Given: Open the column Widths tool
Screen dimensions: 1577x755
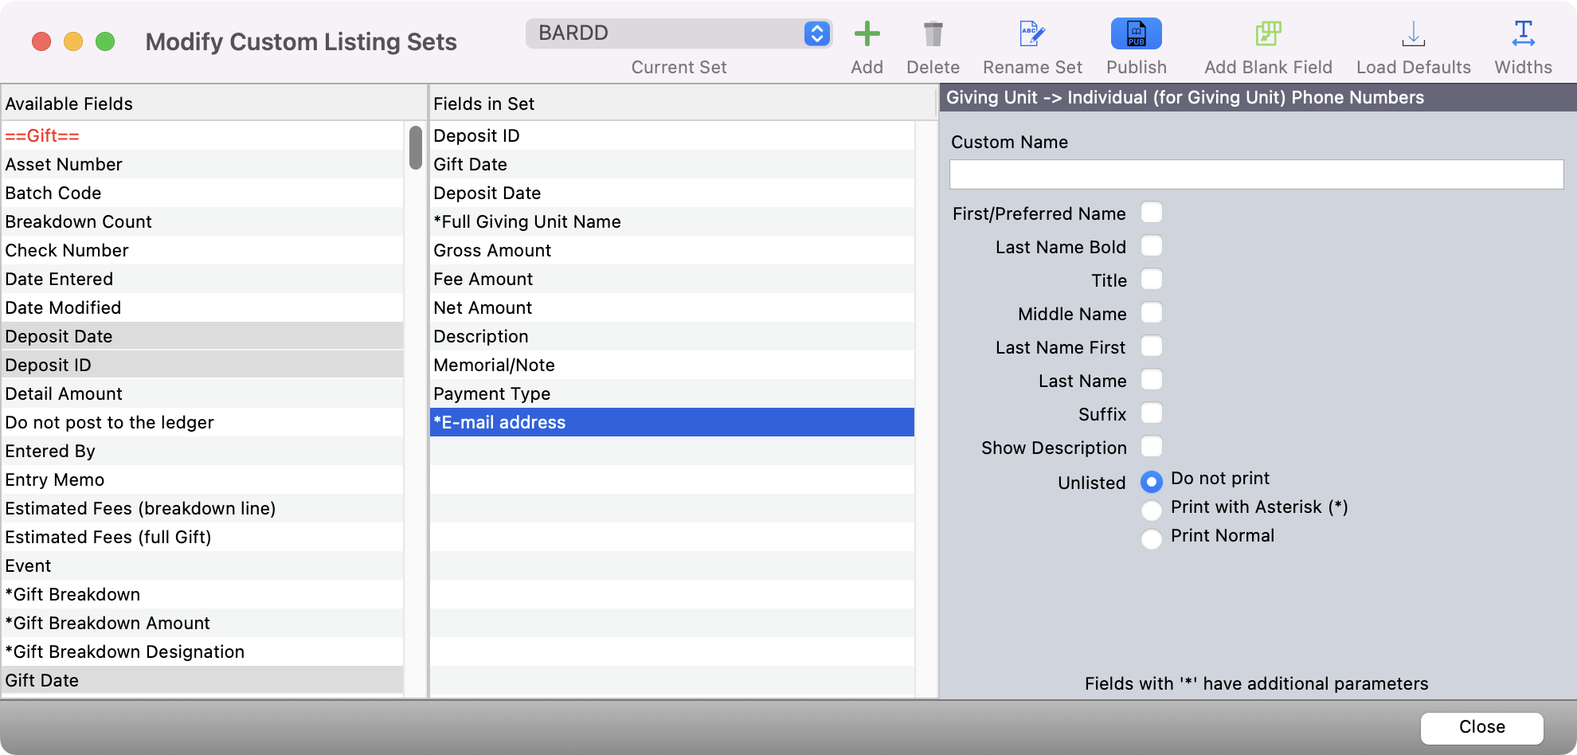Looking at the screenshot, I should [1523, 34].
